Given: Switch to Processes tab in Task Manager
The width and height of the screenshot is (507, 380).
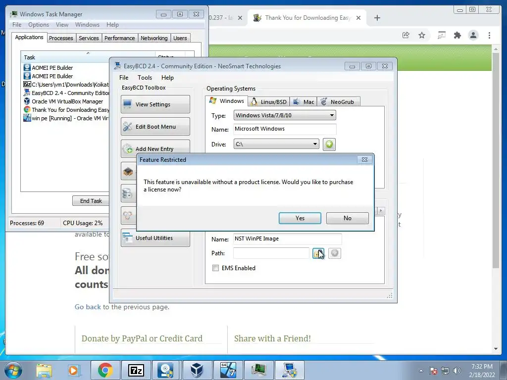Looking at the screenshot, I should click(x=61, y=38).
